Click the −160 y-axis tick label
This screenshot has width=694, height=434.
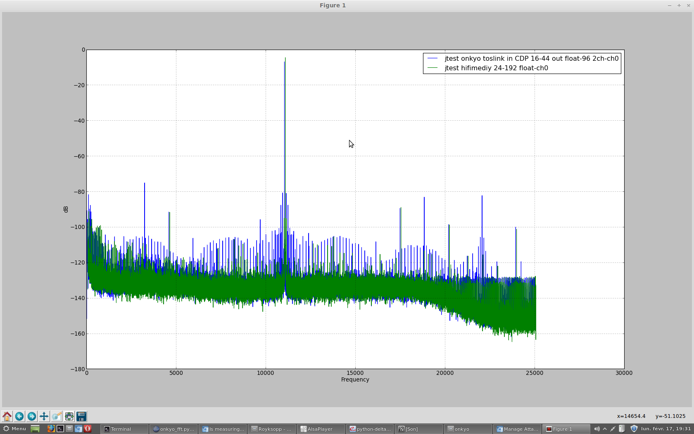pyautogui.click(x=78, y=334)
